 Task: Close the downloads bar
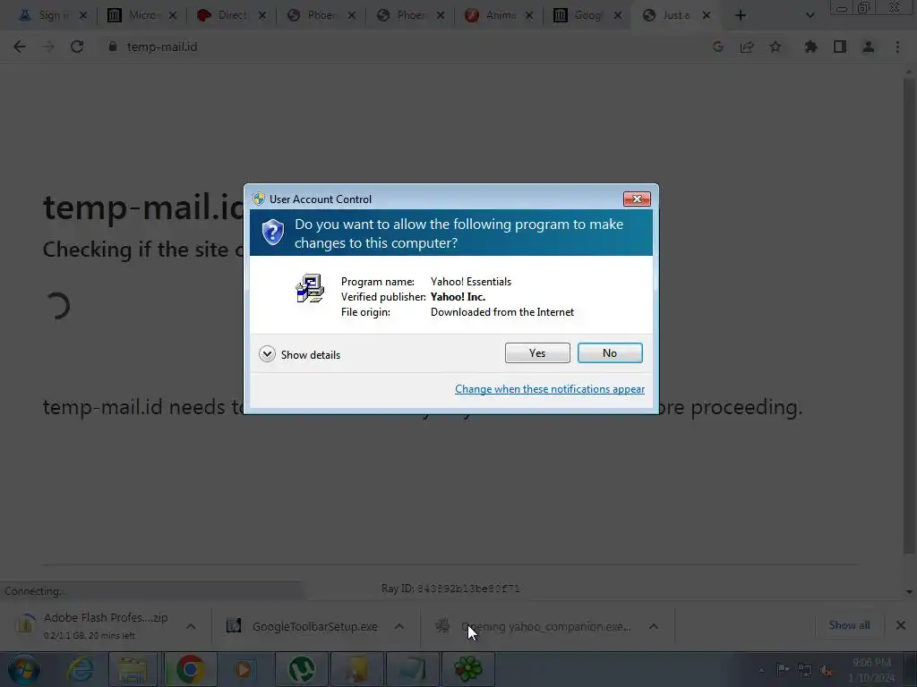(901, 625)
